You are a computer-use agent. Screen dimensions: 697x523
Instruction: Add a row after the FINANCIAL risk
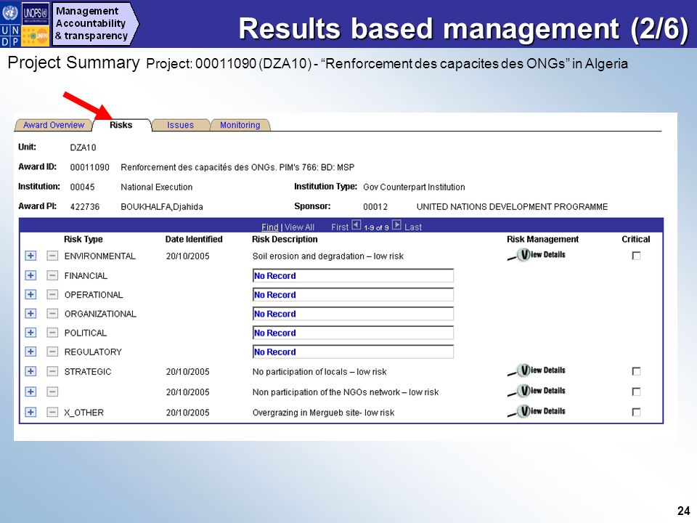point(30,275)
